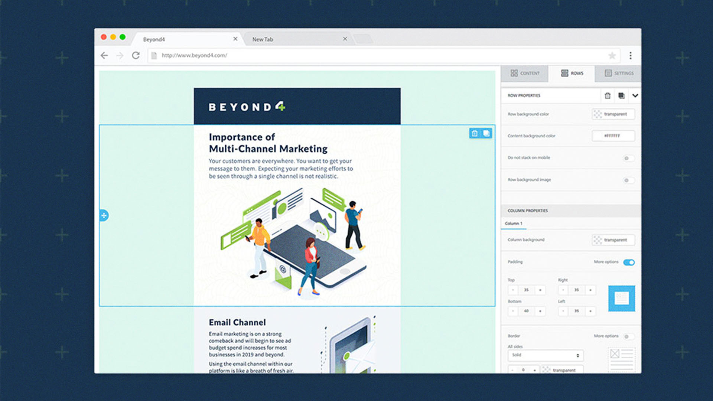Switch to the Content tab
The height and width of the screenshot is (401, 713).
[x=525, y=74]
